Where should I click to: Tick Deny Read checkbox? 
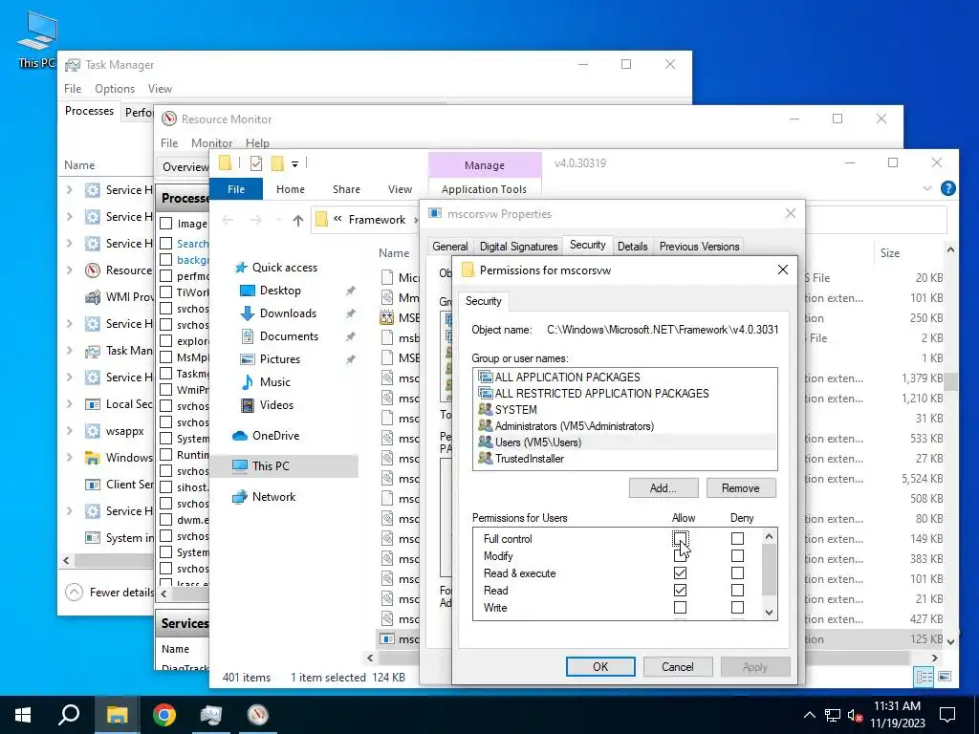point(737,590)
